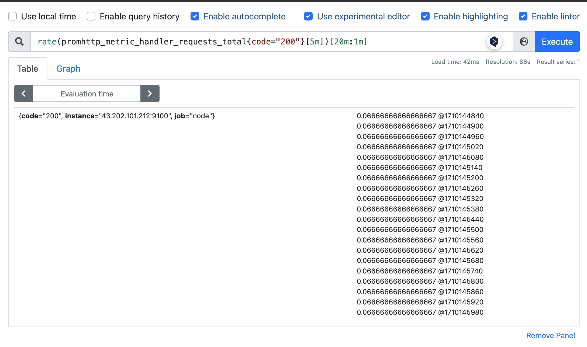The height and width of the screenshot is (347, 587).
Task: Enable the Use local time checkbox
Action: [x=13, y=16]
